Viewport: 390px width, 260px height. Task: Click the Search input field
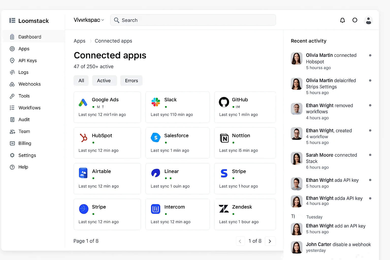coord(193,20)
